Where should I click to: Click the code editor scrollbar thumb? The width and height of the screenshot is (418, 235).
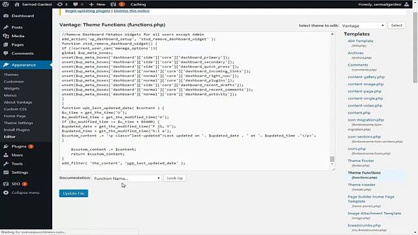click(332, 159)
